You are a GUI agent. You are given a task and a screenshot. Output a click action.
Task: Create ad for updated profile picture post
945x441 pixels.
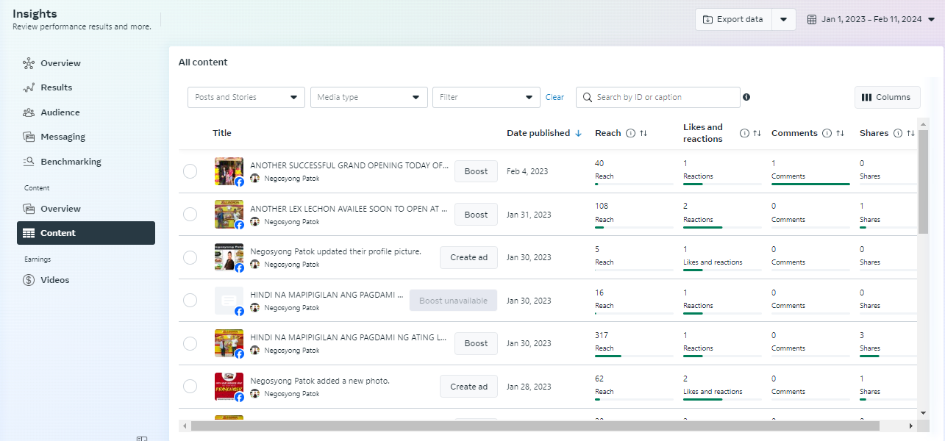468,257
